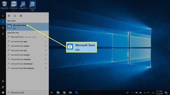Open the Recycle Bin desktop icon
Image resolution: width=170 pixels, height=95 pixels.
(4, 5)
